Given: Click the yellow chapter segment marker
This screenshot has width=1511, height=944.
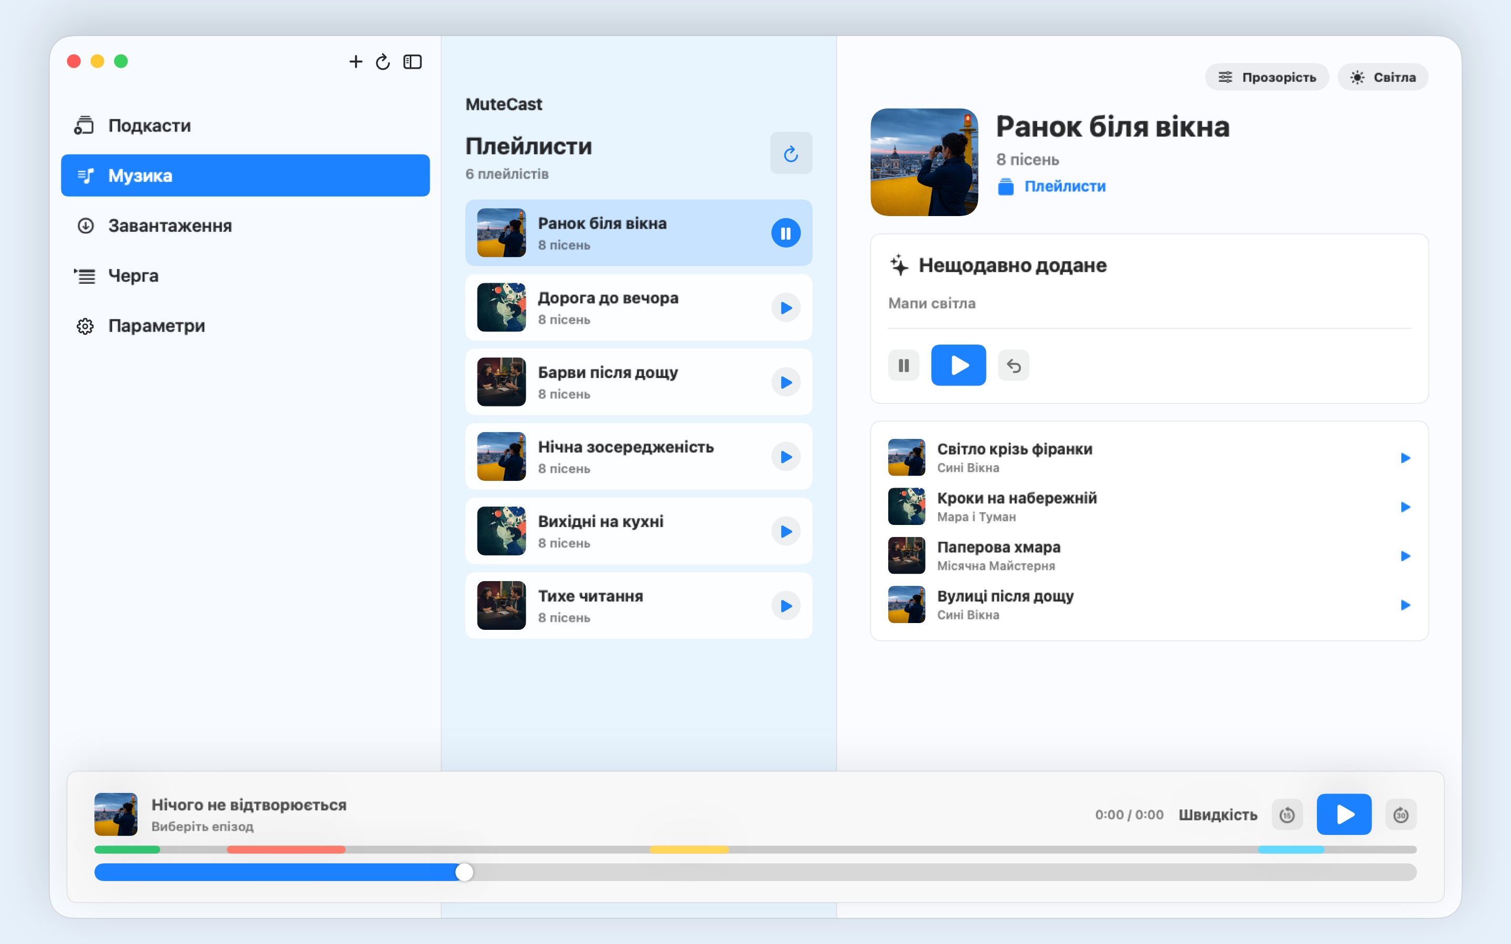Looking at the screenshot, I should click(689, 850).
